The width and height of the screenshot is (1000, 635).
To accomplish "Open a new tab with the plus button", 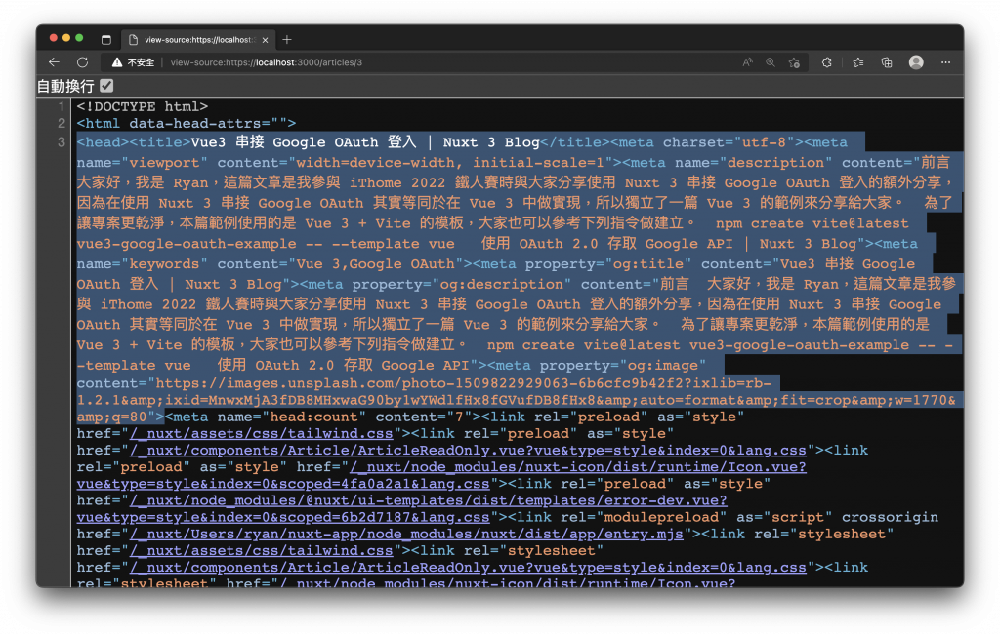I will [x=287, y=39].
